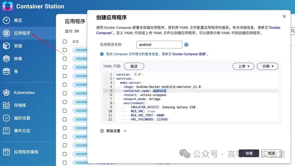295x166 pixels.
Task: Click the 创建 create button
Action: coord(249,153)
